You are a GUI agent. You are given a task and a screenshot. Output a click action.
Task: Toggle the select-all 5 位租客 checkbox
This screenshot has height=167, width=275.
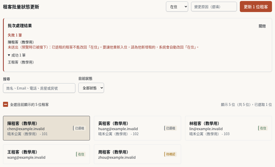(x=6, y=105)
